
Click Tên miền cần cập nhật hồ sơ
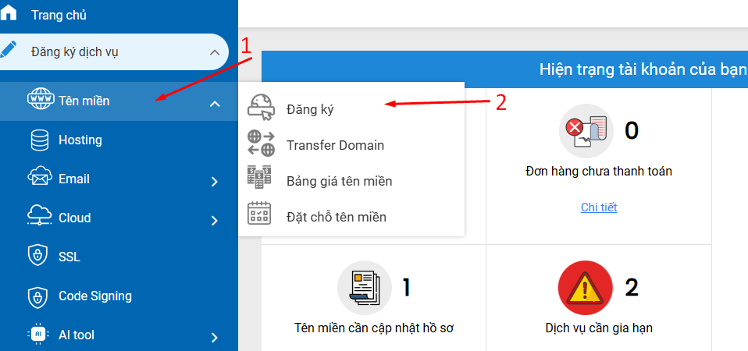tap(373, 328)
